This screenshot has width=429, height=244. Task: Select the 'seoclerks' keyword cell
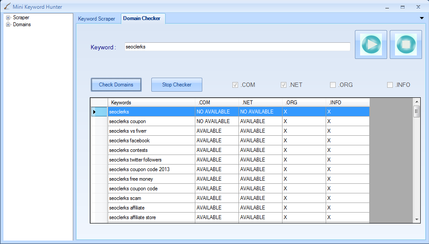point(151,112)
